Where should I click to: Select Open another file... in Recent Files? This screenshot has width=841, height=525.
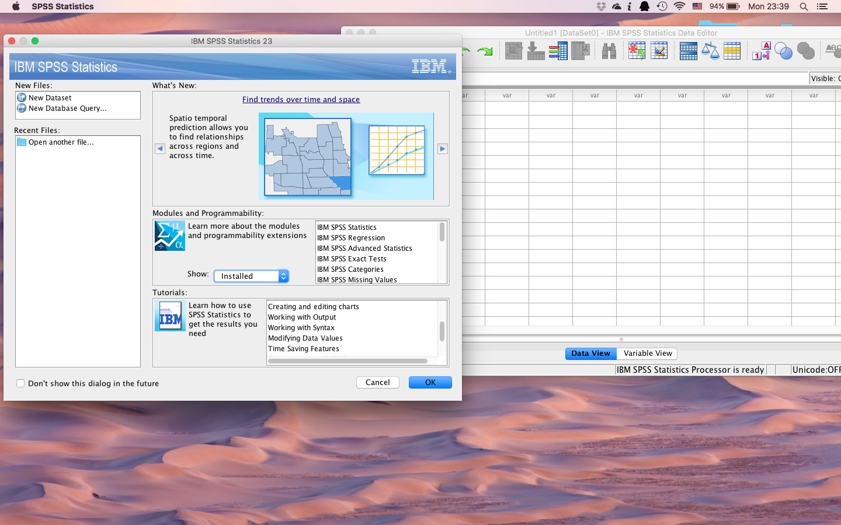[x=61, y=142]
